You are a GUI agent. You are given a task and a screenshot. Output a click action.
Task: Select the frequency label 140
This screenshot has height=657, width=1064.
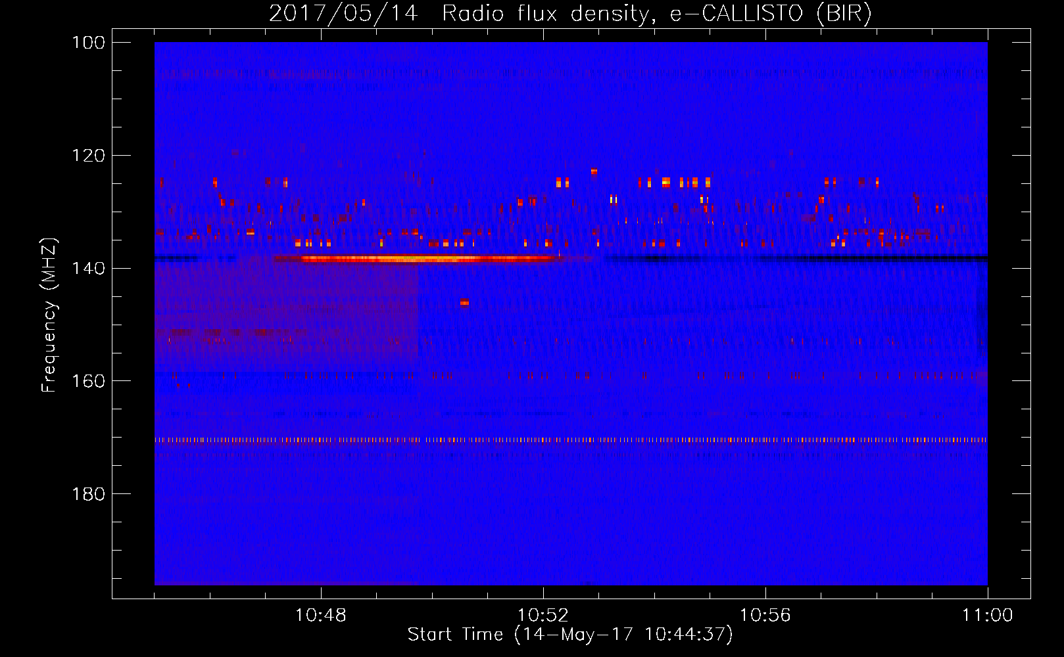(89, 268)
